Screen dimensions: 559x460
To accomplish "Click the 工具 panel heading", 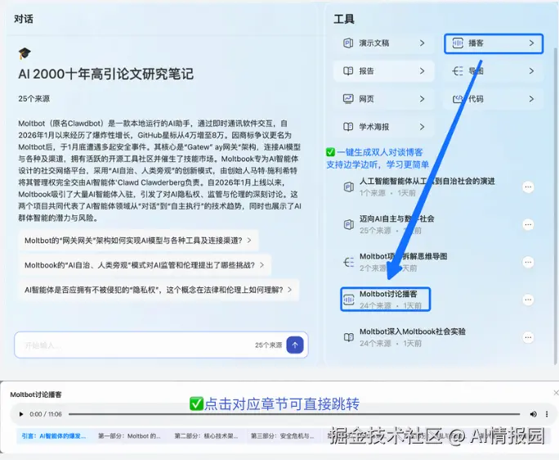I will 344,19.
